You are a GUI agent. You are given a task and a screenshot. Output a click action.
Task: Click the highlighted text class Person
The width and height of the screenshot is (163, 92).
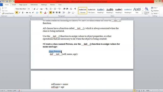click(x=55, y=51)
